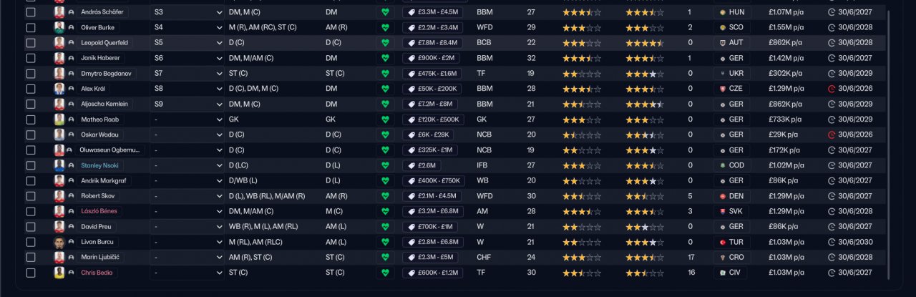Screen dimensions: 916x297
Task: Check the row checkbox for Robert Skov
Action: [30, 196]
